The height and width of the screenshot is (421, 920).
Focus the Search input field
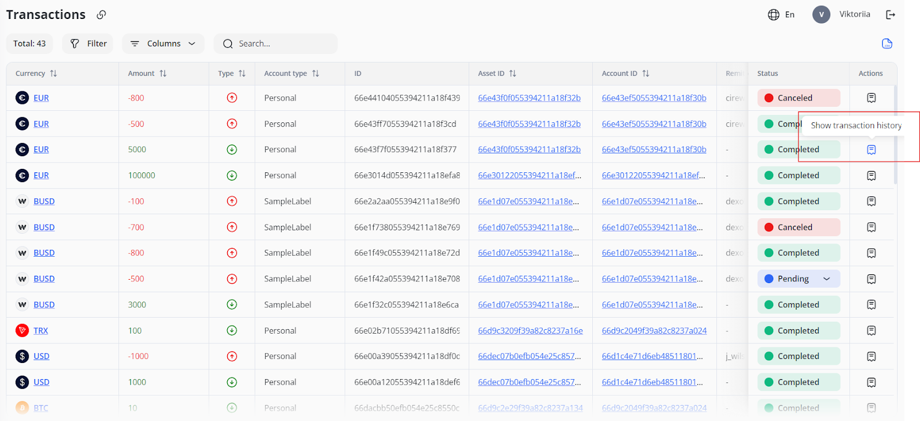(276, 44)
